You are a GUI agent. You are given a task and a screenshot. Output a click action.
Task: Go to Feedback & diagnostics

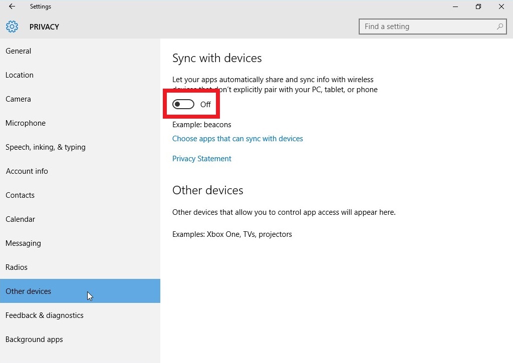coord(45,315)
